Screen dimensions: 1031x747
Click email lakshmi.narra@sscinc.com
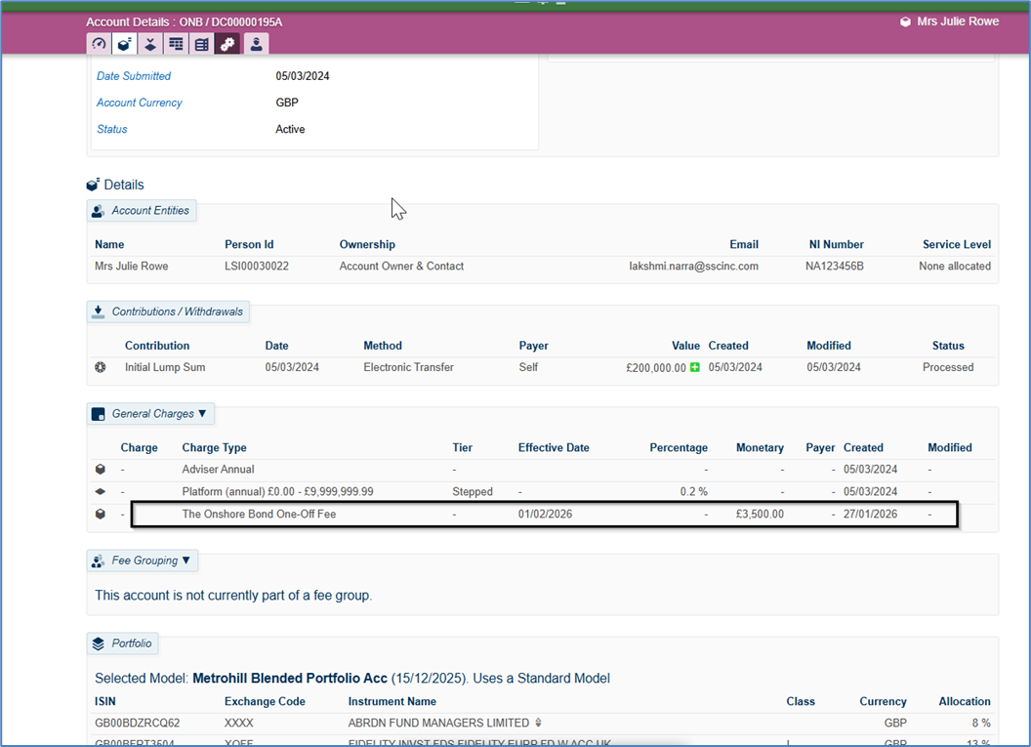(694, 266)
